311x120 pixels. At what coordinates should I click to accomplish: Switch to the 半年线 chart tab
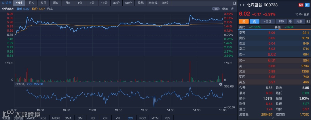click(x=153, y=3)
